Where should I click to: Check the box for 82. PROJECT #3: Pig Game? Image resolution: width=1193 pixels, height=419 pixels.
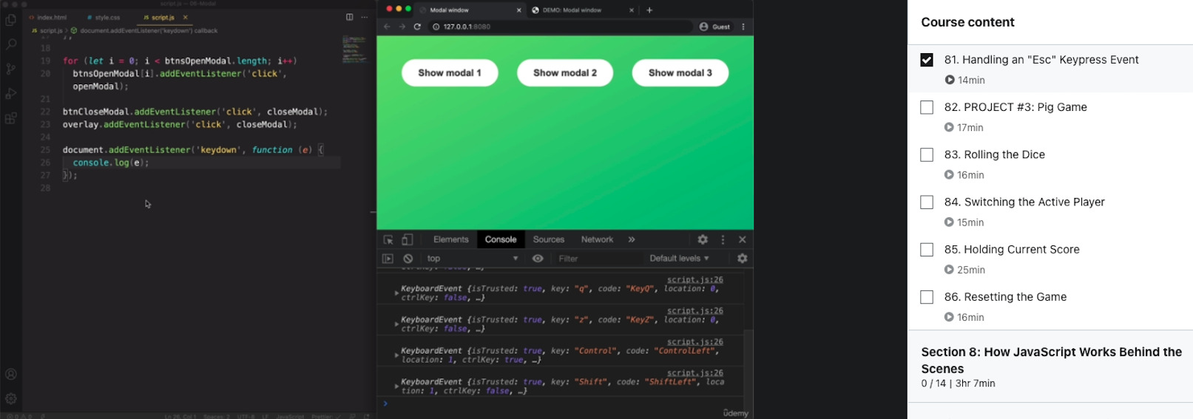tap(927, 107)
